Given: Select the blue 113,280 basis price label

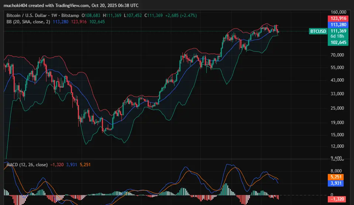Looking at the screenshot, I should (x=338, y=25).
